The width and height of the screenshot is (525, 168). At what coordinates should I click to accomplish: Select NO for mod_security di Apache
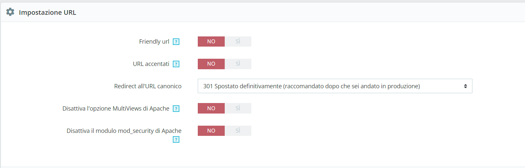tap(211, 131)
